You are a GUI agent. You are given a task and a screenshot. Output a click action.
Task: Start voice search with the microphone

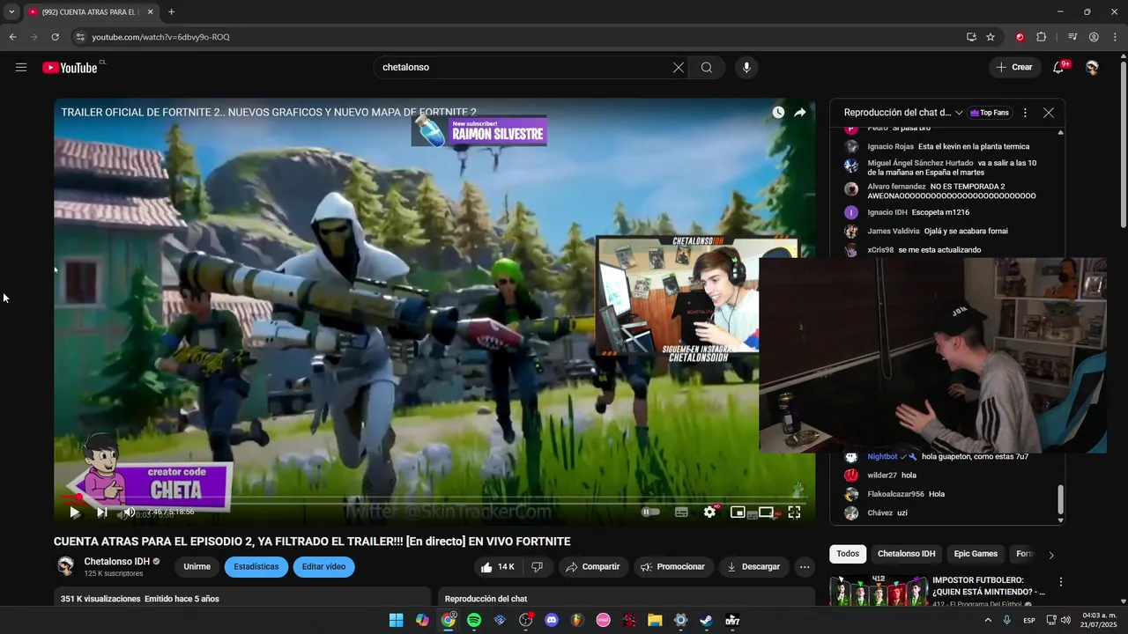pyautogui.click(x=746, y=68)
